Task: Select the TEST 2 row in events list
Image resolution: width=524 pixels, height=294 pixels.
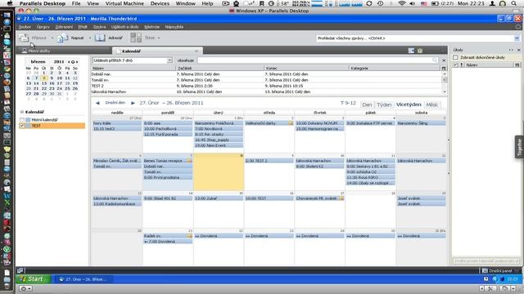Action: coord(266,86)
